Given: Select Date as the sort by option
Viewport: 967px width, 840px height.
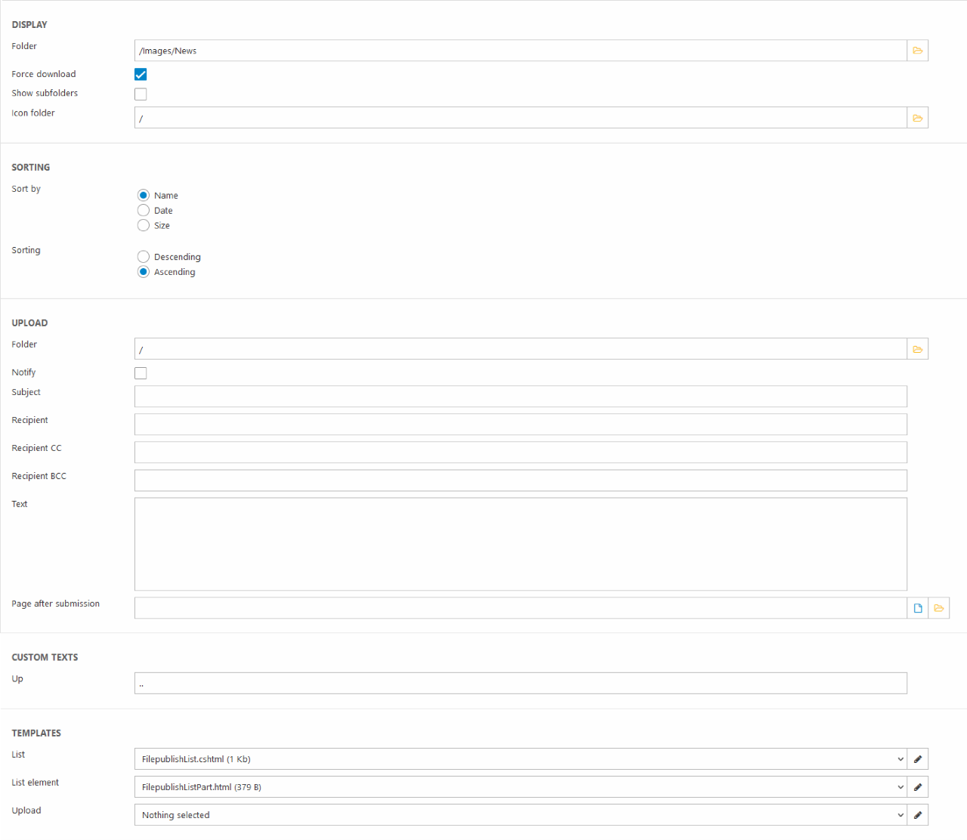Looking at the screenshot, I should tap(144, 211).
